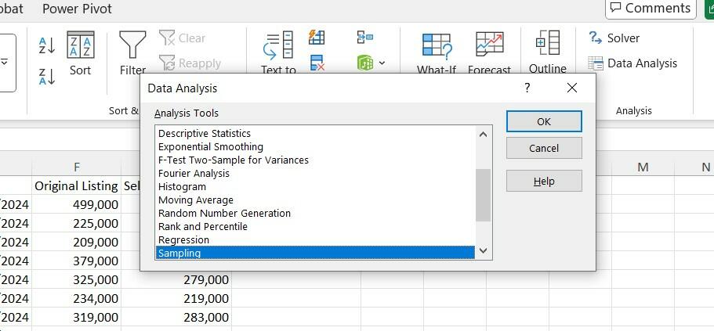Screen dimensions: 714x331
Task: Choose Histogram from the Analysis Tools list
Action: 182,186
